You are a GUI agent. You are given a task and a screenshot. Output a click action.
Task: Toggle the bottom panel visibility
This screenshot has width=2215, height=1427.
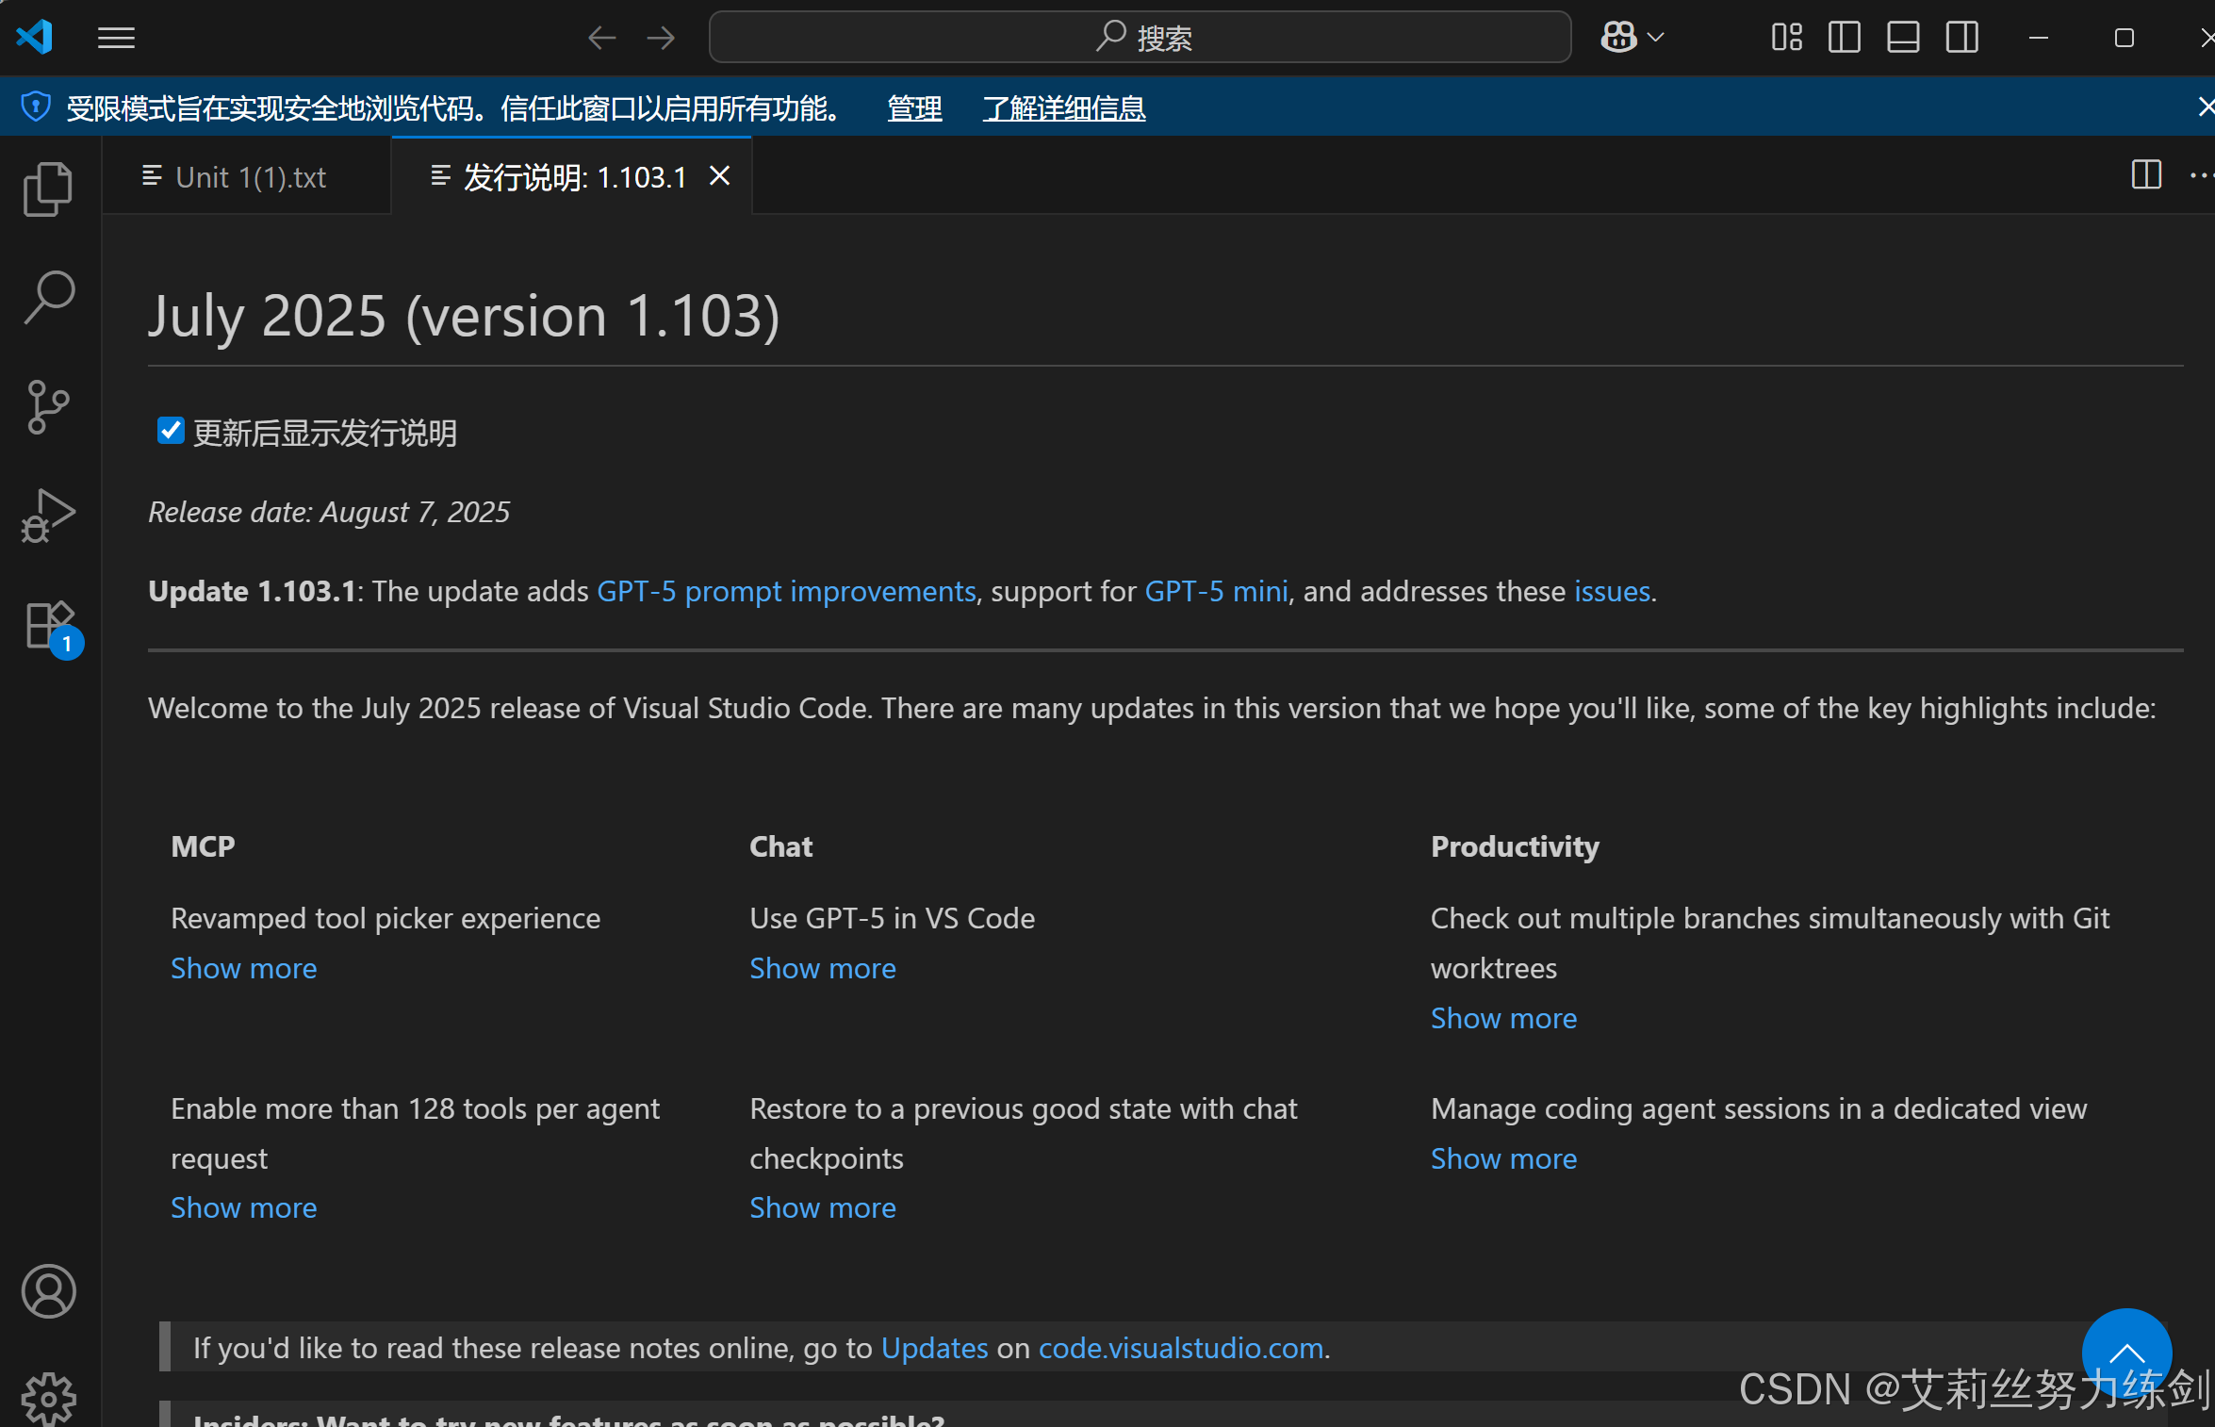[x=1903, y=38]
